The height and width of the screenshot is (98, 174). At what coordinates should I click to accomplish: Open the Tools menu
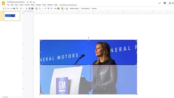click(x=44, y=5)
